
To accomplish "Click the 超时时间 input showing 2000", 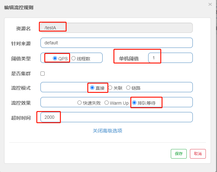I will click(117, 117).
